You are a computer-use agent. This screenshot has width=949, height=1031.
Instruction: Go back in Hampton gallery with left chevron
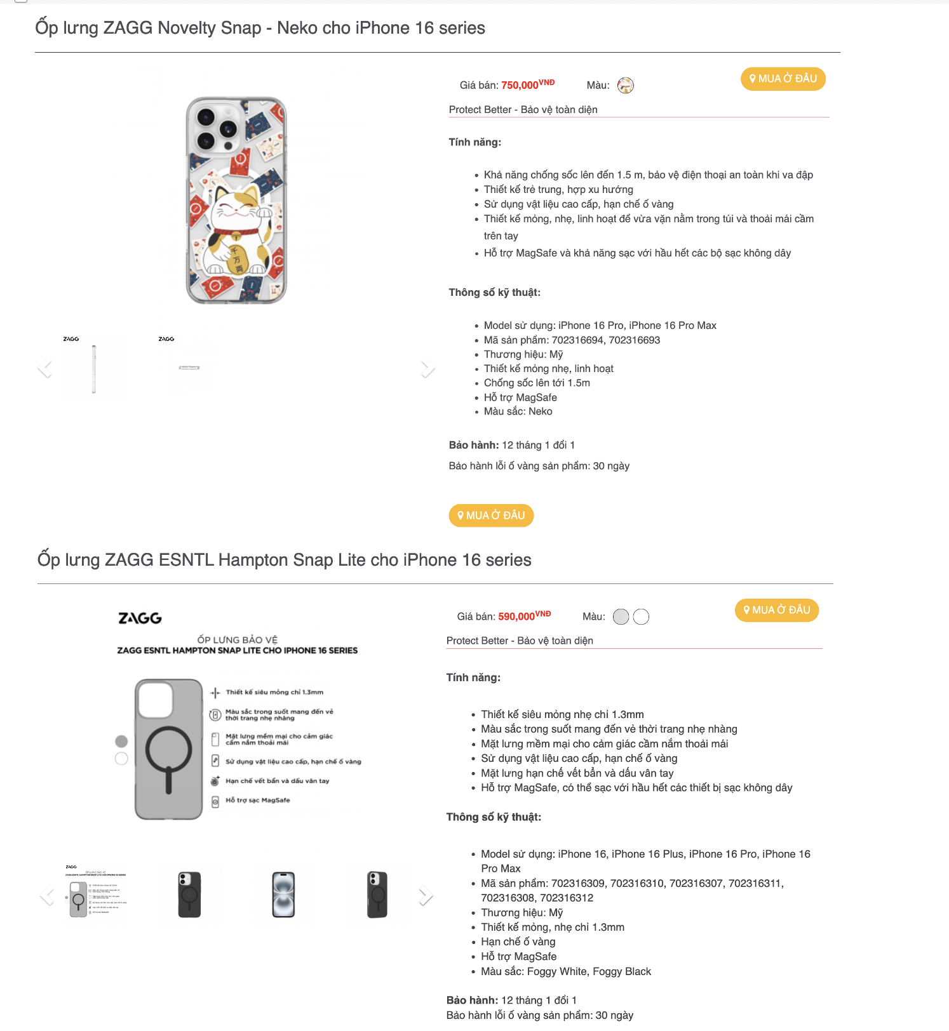(46, 896)
